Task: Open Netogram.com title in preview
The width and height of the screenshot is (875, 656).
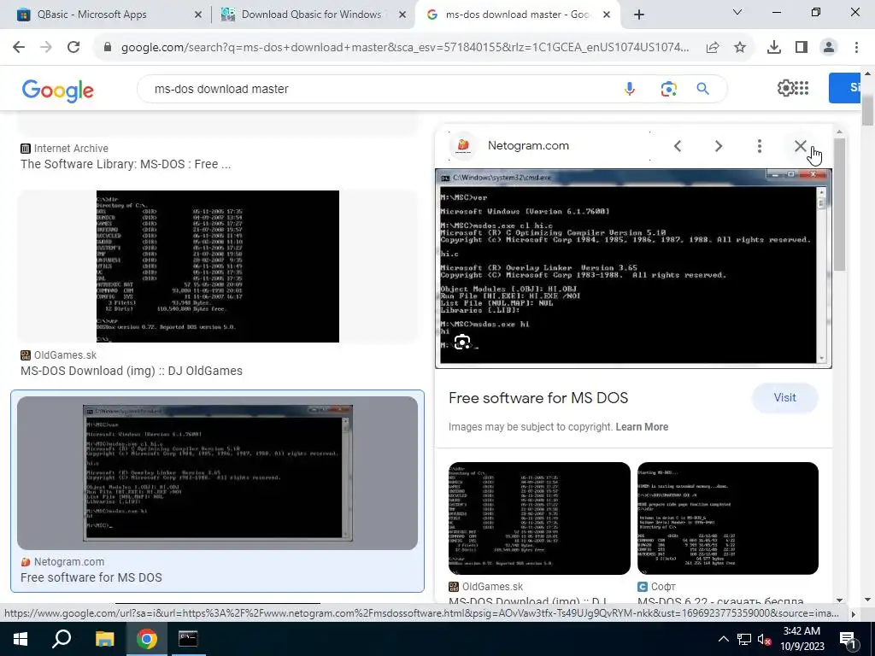Action: pyautogui.click(x=528, y=145)
